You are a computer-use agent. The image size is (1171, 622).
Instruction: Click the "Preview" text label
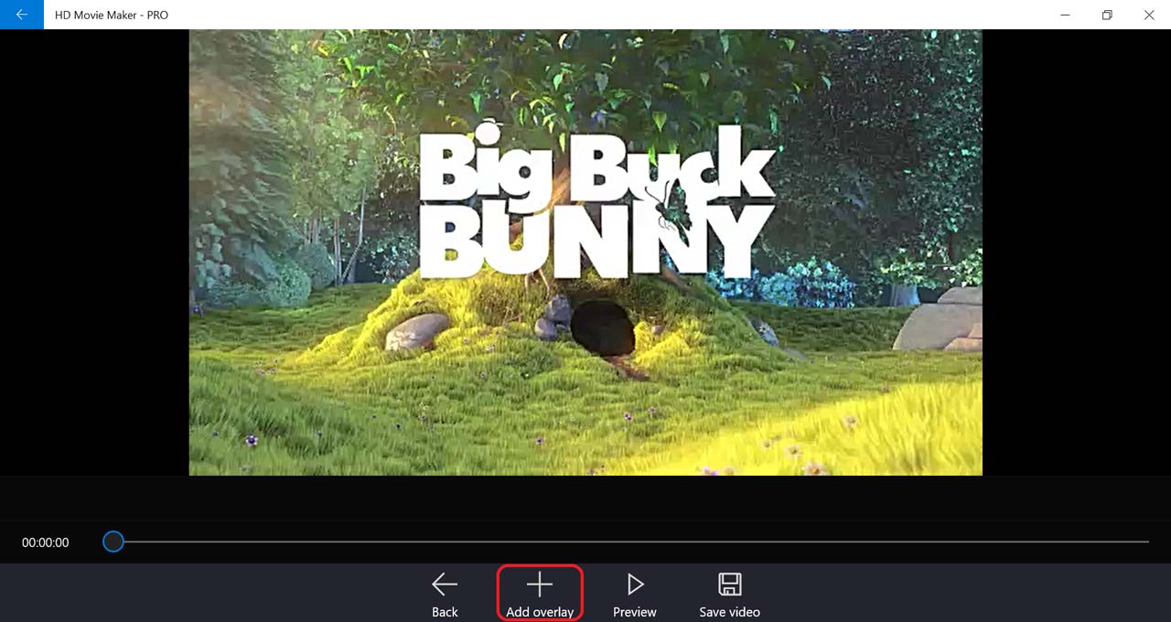pyautogui.click(x=635, y=612)
